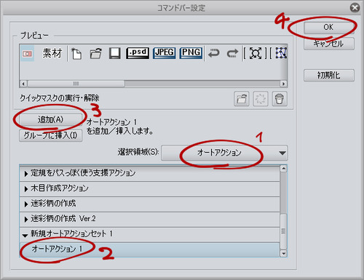Click the preview horizontal scrollbar thumb
The image size is (364, 280).
pyautogui.click(x=76, y=84)
